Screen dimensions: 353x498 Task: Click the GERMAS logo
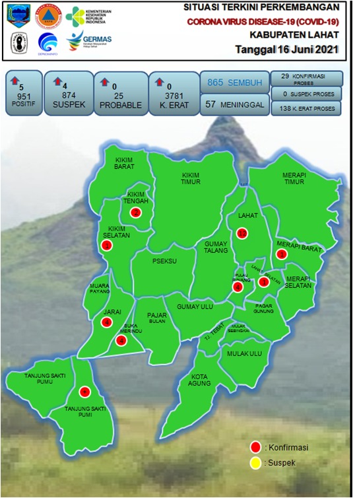click(x=88, y=41)
